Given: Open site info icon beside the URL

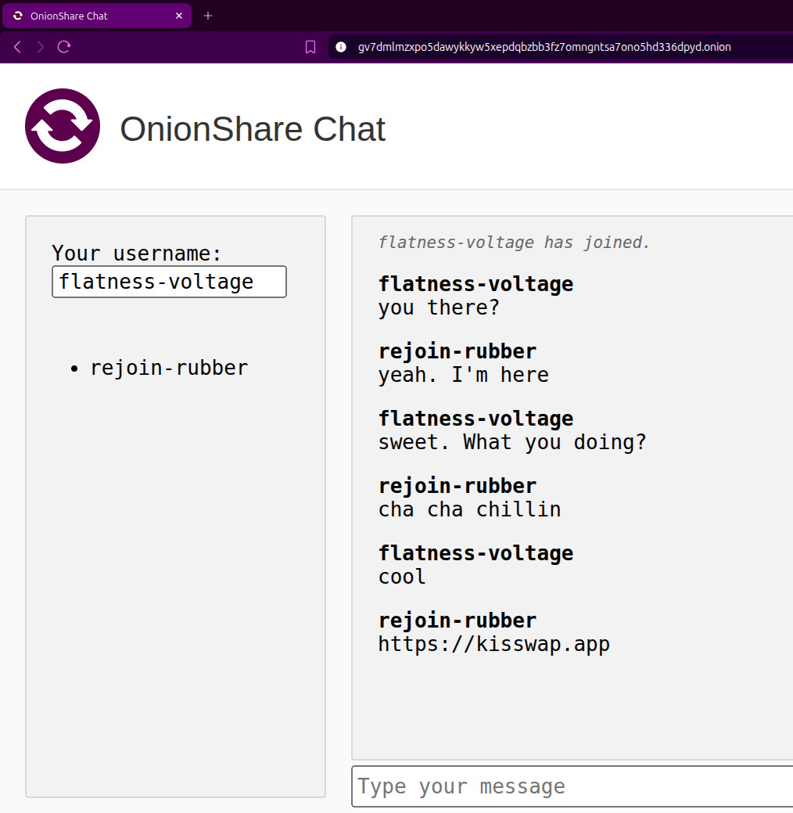Looking at the screenshot, I should (x=340, y=47).
